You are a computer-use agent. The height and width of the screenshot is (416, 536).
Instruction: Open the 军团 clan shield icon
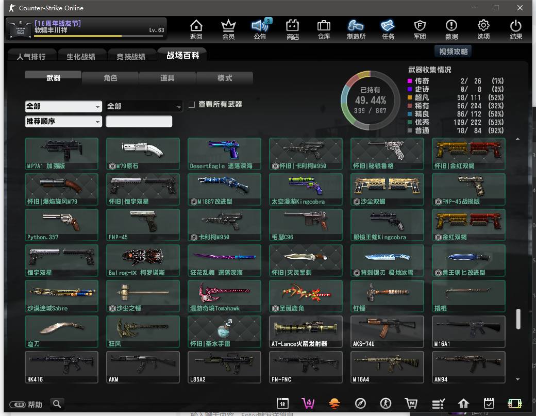coord(420,29)
